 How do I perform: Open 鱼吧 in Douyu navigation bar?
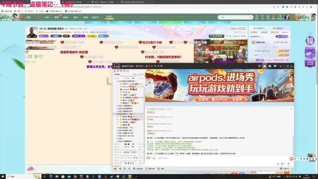click(85, 18)
